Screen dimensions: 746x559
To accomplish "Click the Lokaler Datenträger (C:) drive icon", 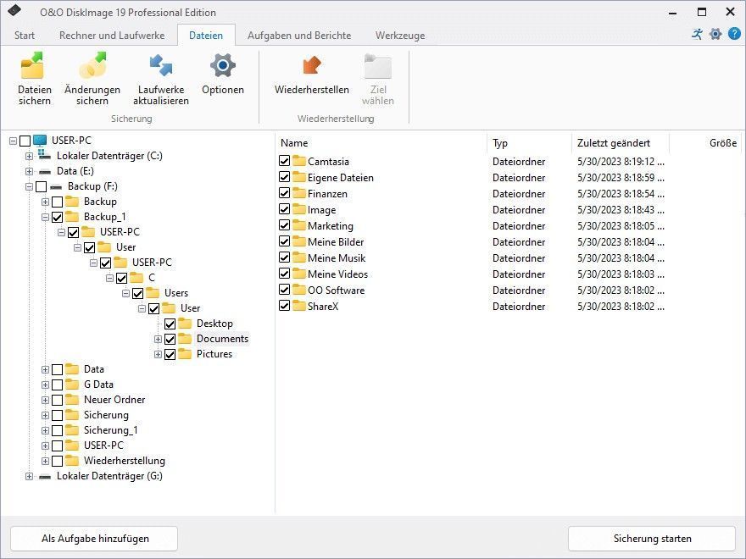I will [x=44, y=155].
